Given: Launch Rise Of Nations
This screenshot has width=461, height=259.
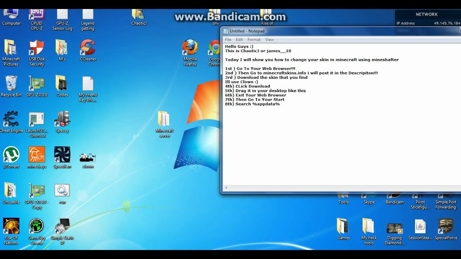Looking at the screenshot, I should [x=11, y=231].
